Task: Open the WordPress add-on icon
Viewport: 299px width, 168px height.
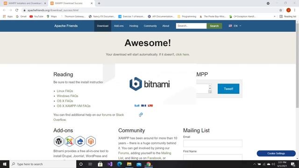Action: tap(58, 141)
